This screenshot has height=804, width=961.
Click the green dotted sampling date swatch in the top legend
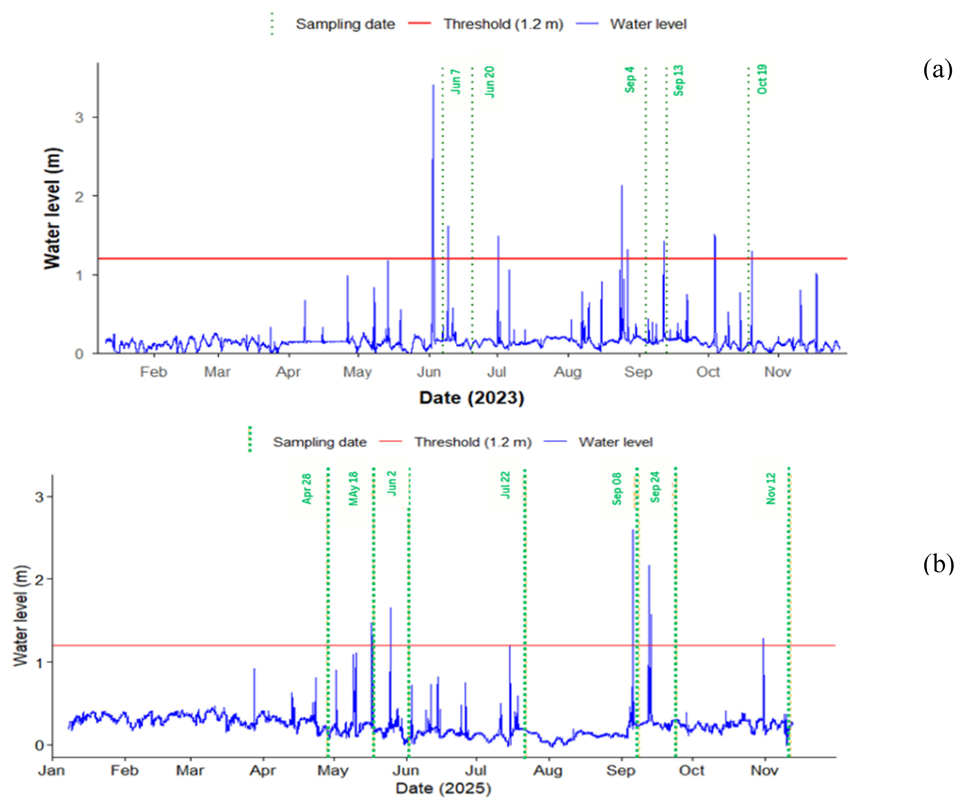[x=272, y=23]
